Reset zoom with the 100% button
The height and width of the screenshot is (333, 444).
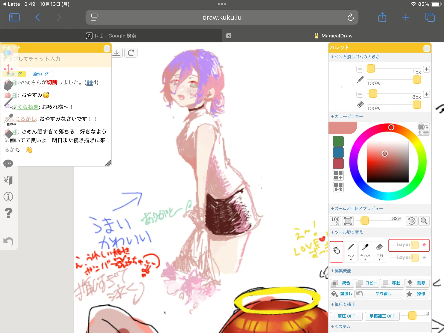pos(335,221)
